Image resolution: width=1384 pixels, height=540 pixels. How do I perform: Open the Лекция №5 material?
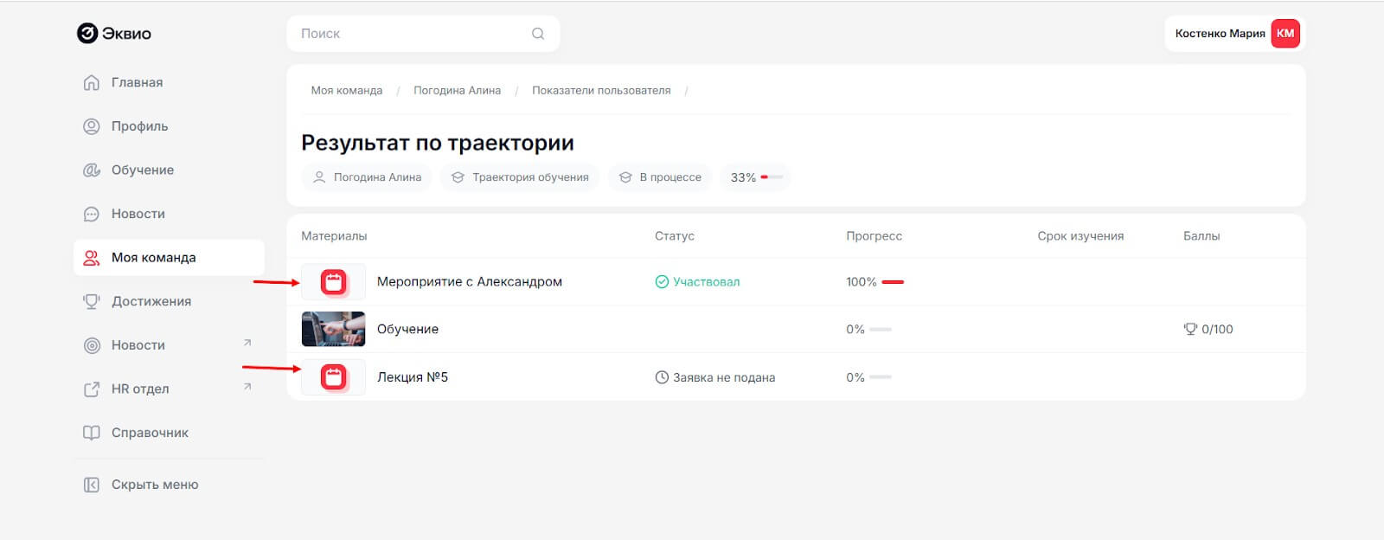[x=413, y=377]
